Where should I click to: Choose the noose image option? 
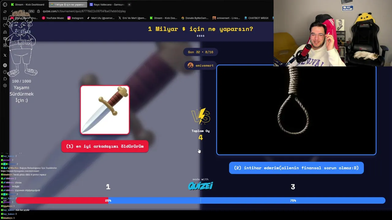point(296,110)
